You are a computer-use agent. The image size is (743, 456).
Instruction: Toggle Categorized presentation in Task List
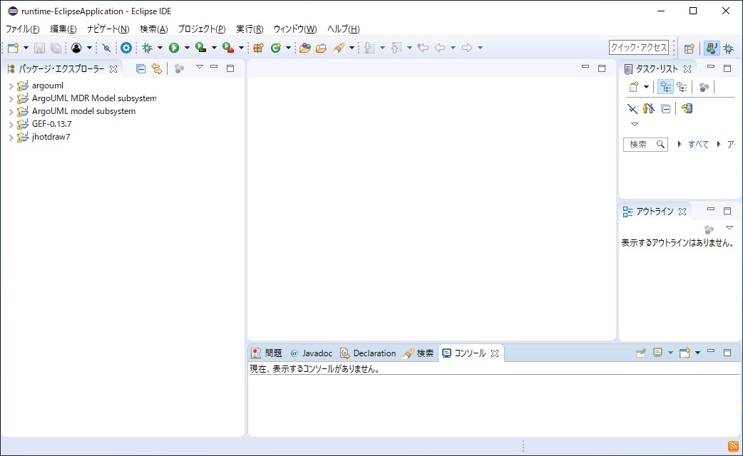tap(666, 87)
